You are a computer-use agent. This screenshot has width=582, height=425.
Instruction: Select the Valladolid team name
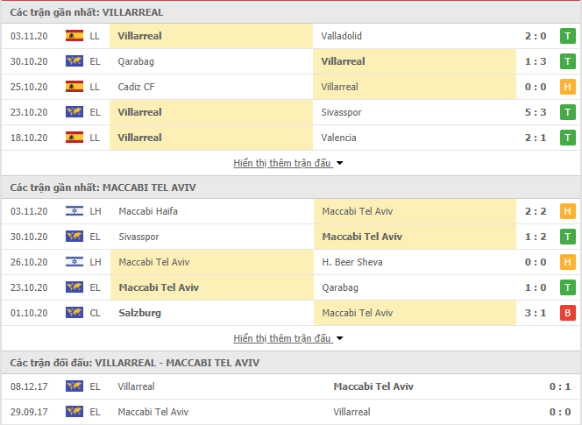point(342,36)
